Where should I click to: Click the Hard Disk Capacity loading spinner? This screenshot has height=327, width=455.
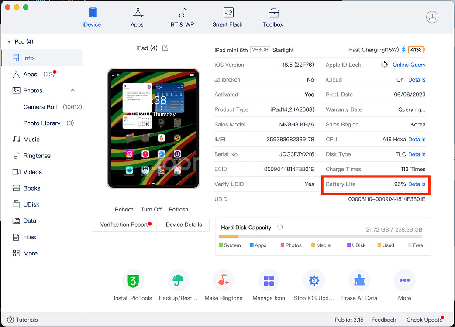280,227
